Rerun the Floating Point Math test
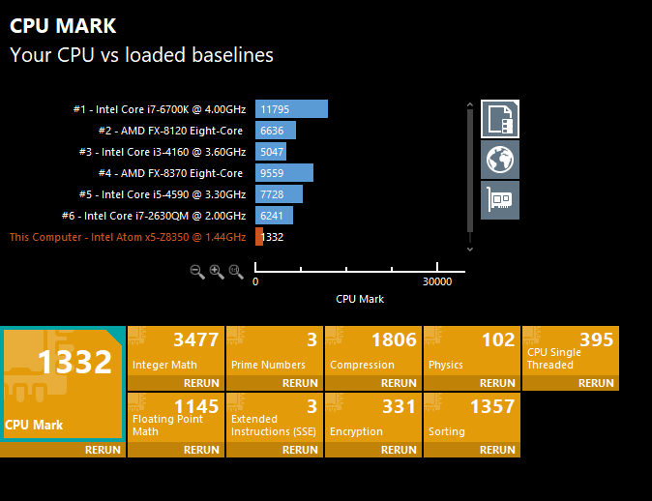652x501 pixels. tap(201, 450)
